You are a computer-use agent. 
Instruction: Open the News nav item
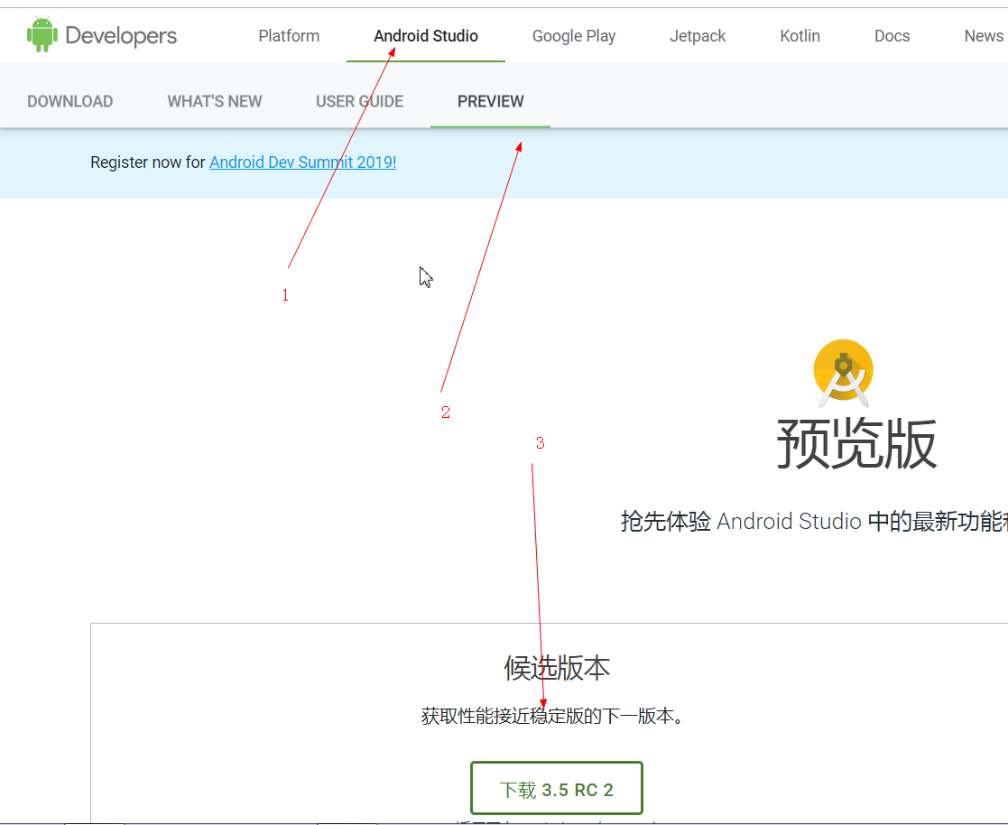984,36
